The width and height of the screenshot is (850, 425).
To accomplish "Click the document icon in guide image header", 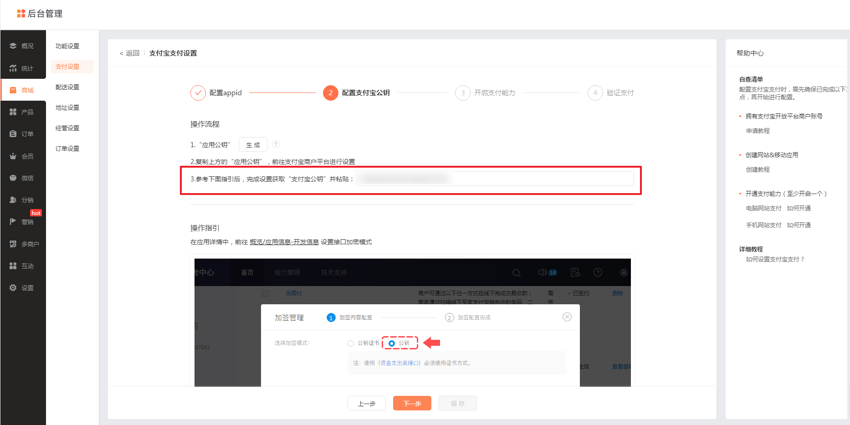I will 575,272.
